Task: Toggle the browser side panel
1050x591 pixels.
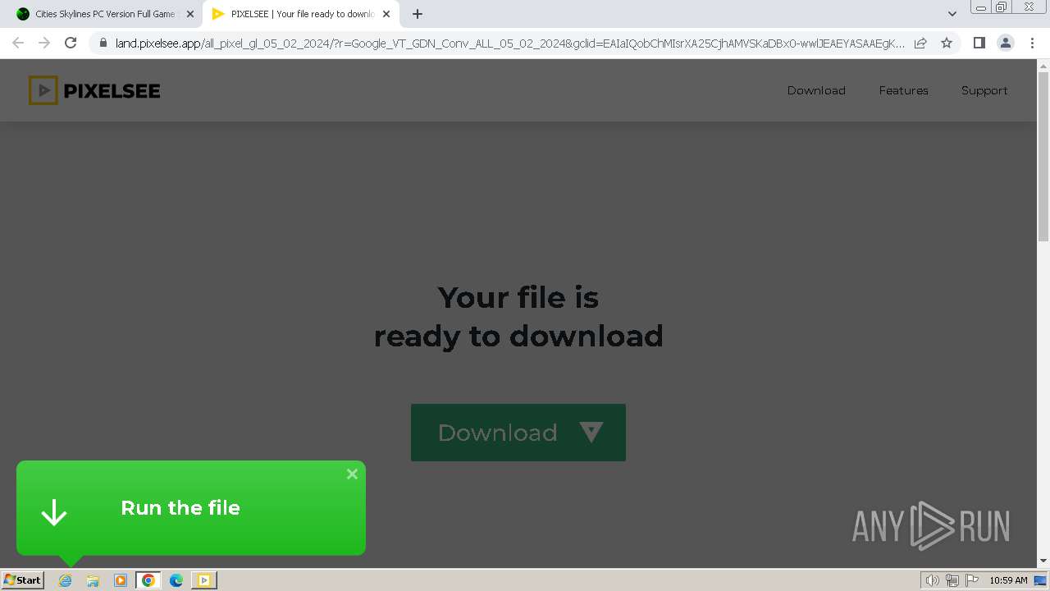Action: pos(979,43)
